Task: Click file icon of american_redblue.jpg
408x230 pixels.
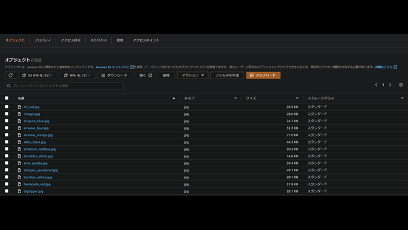Action: pyautogui.click(x=19, y=149)
